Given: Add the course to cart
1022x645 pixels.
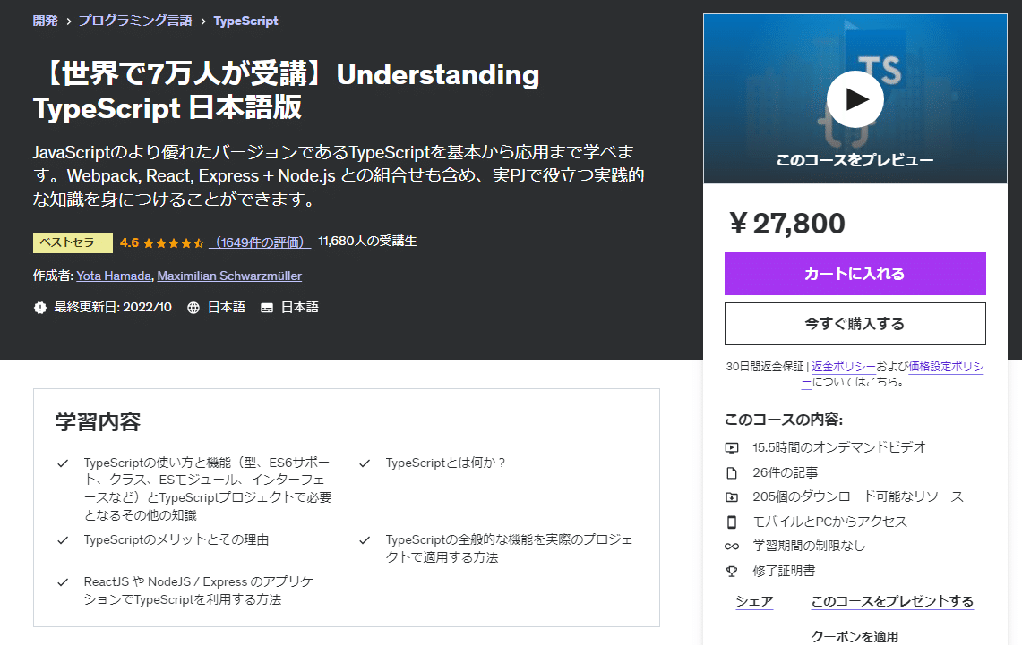Looking at the screenshot, I should (855, 274).
